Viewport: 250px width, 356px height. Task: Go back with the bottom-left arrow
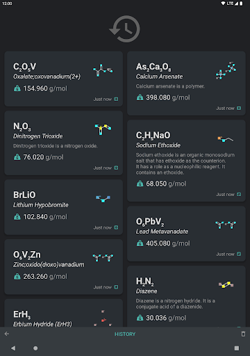[7, 334]
